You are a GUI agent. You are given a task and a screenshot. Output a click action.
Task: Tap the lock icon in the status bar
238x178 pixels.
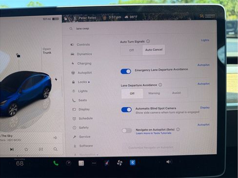(x=65, y=18)
